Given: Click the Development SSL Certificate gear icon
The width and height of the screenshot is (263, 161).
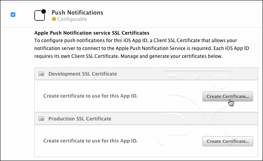Looking at the screenshot, I should click(41, 74).
